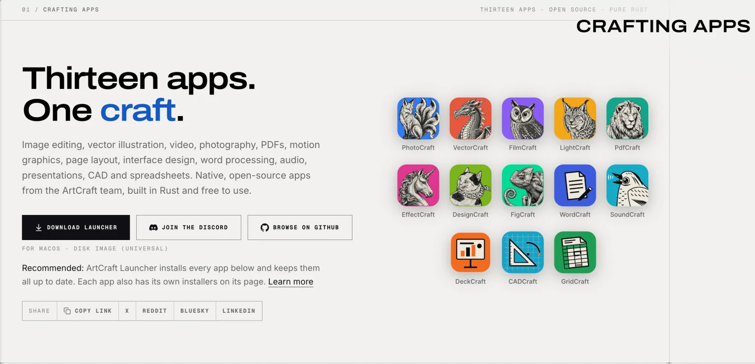Screen dimensions: 755x364
Task: Open the LightCraft lynx app icon
Action: tap(575, 119)
